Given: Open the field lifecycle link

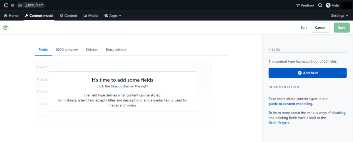Looking at the screenshot, I should click(279, 123).
